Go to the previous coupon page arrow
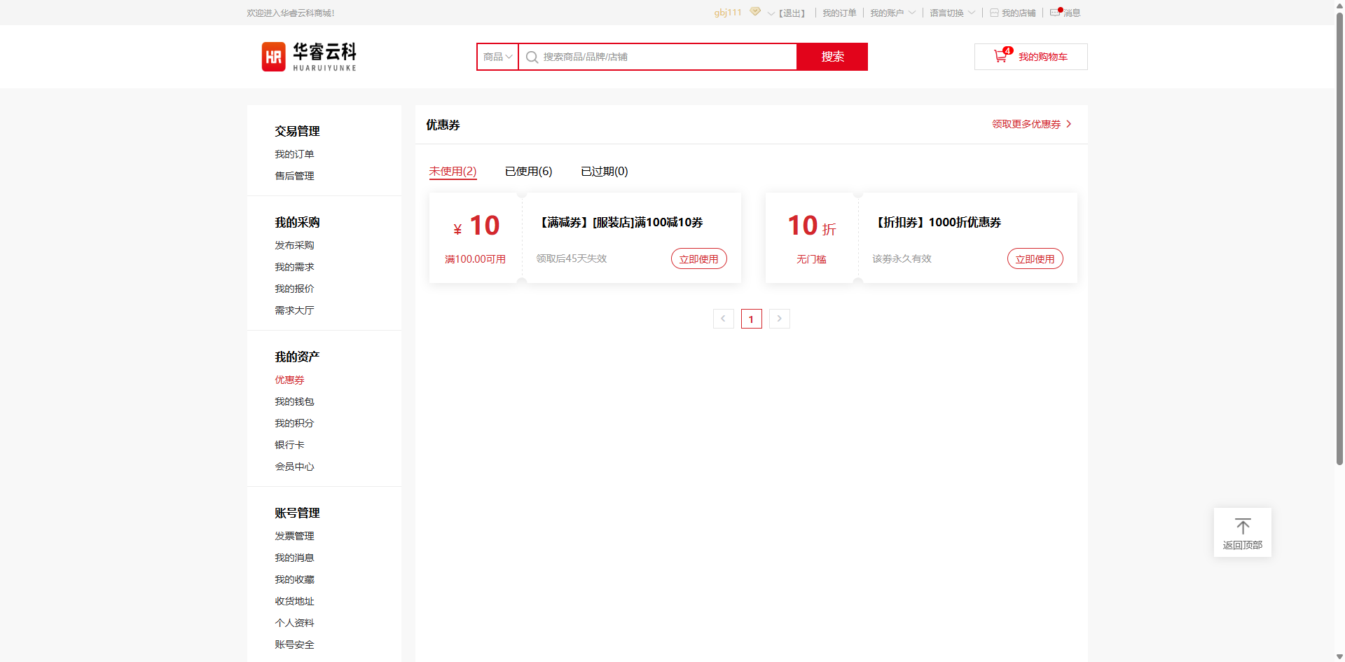 724,319
